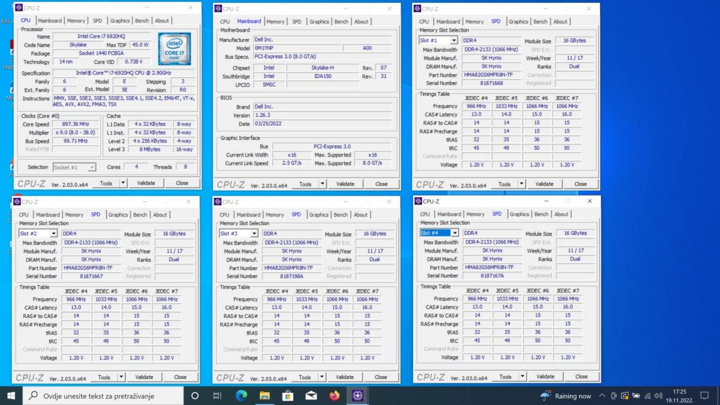Click the CPU-Z title bar icon of the Mainboard window
720x405 pixels.
(218, 9)
